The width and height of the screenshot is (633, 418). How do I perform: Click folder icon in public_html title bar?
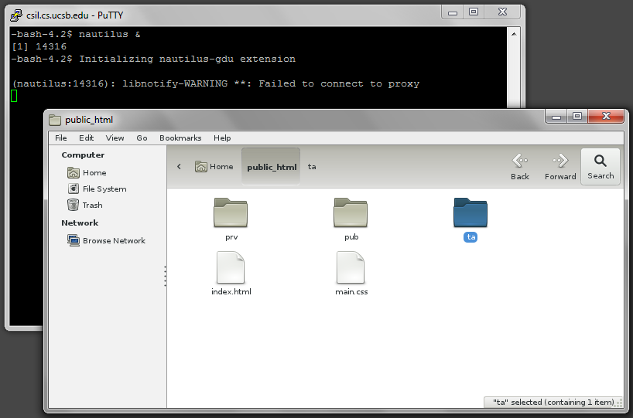click(54, 120)
